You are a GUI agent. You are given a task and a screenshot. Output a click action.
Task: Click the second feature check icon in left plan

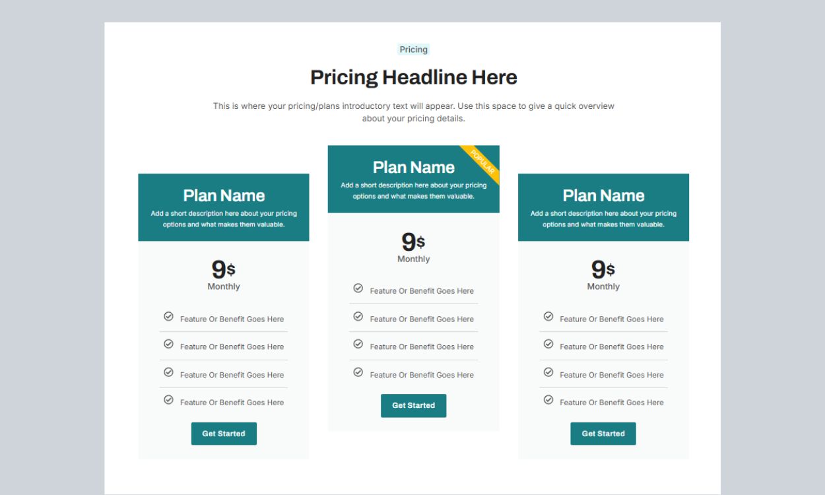(168, 345)
